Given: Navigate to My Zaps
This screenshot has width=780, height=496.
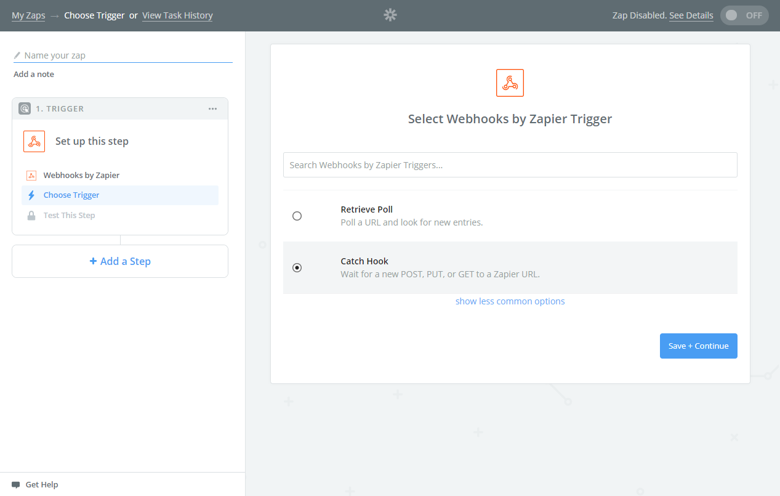Looking at the screenshot, I should pos(28,15).
